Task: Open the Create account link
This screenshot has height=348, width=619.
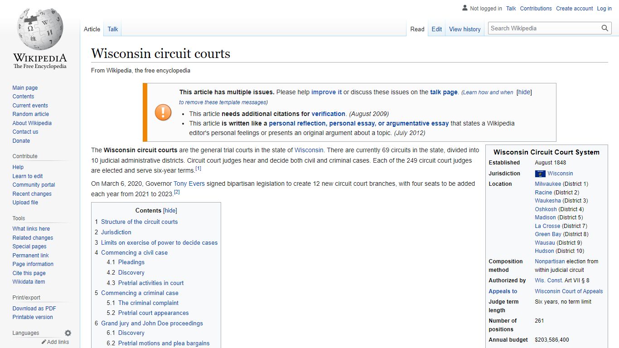Action: coord(575,9)
